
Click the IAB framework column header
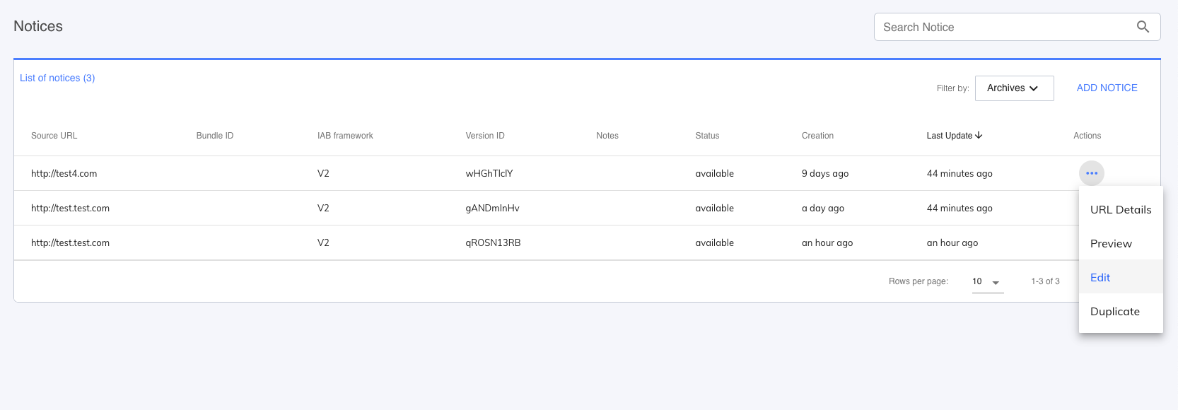click(345, 136)
